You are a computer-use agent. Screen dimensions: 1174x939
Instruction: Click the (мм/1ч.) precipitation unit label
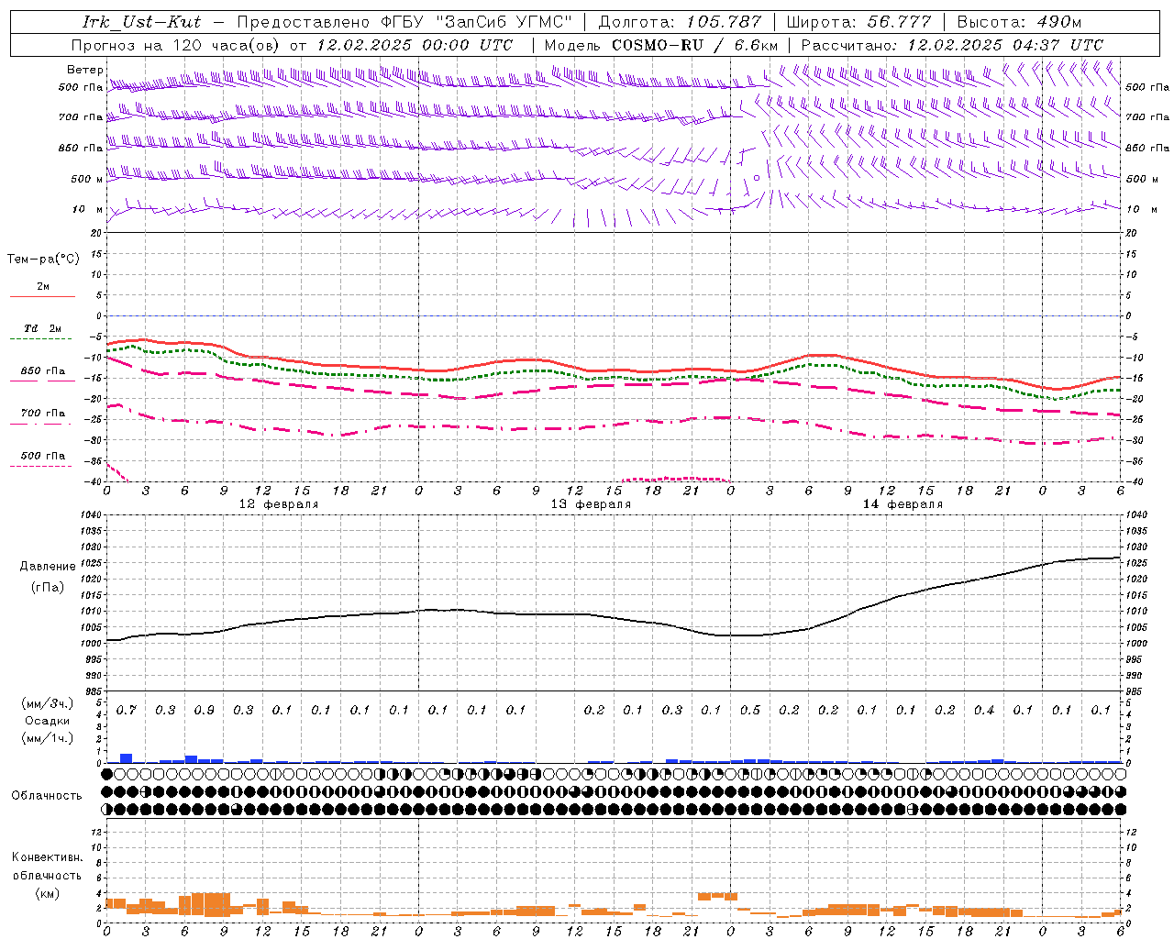point(48,738)
